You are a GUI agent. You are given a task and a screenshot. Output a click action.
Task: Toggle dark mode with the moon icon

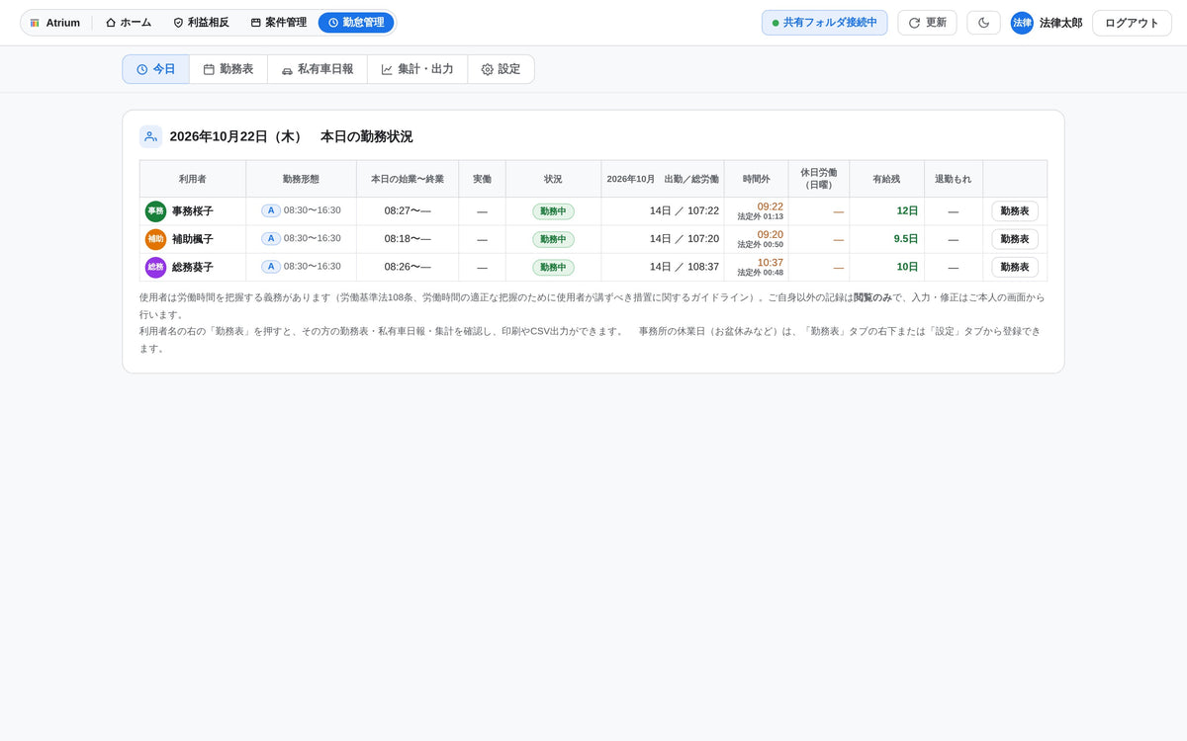coord(983,23)
